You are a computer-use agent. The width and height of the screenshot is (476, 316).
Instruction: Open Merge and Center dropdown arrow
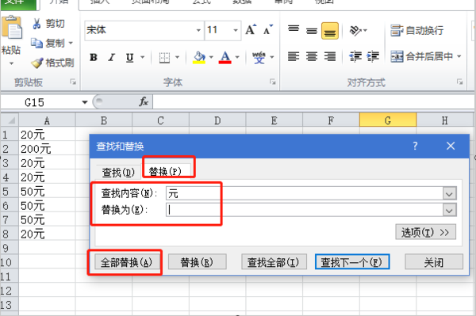[459, 56]
